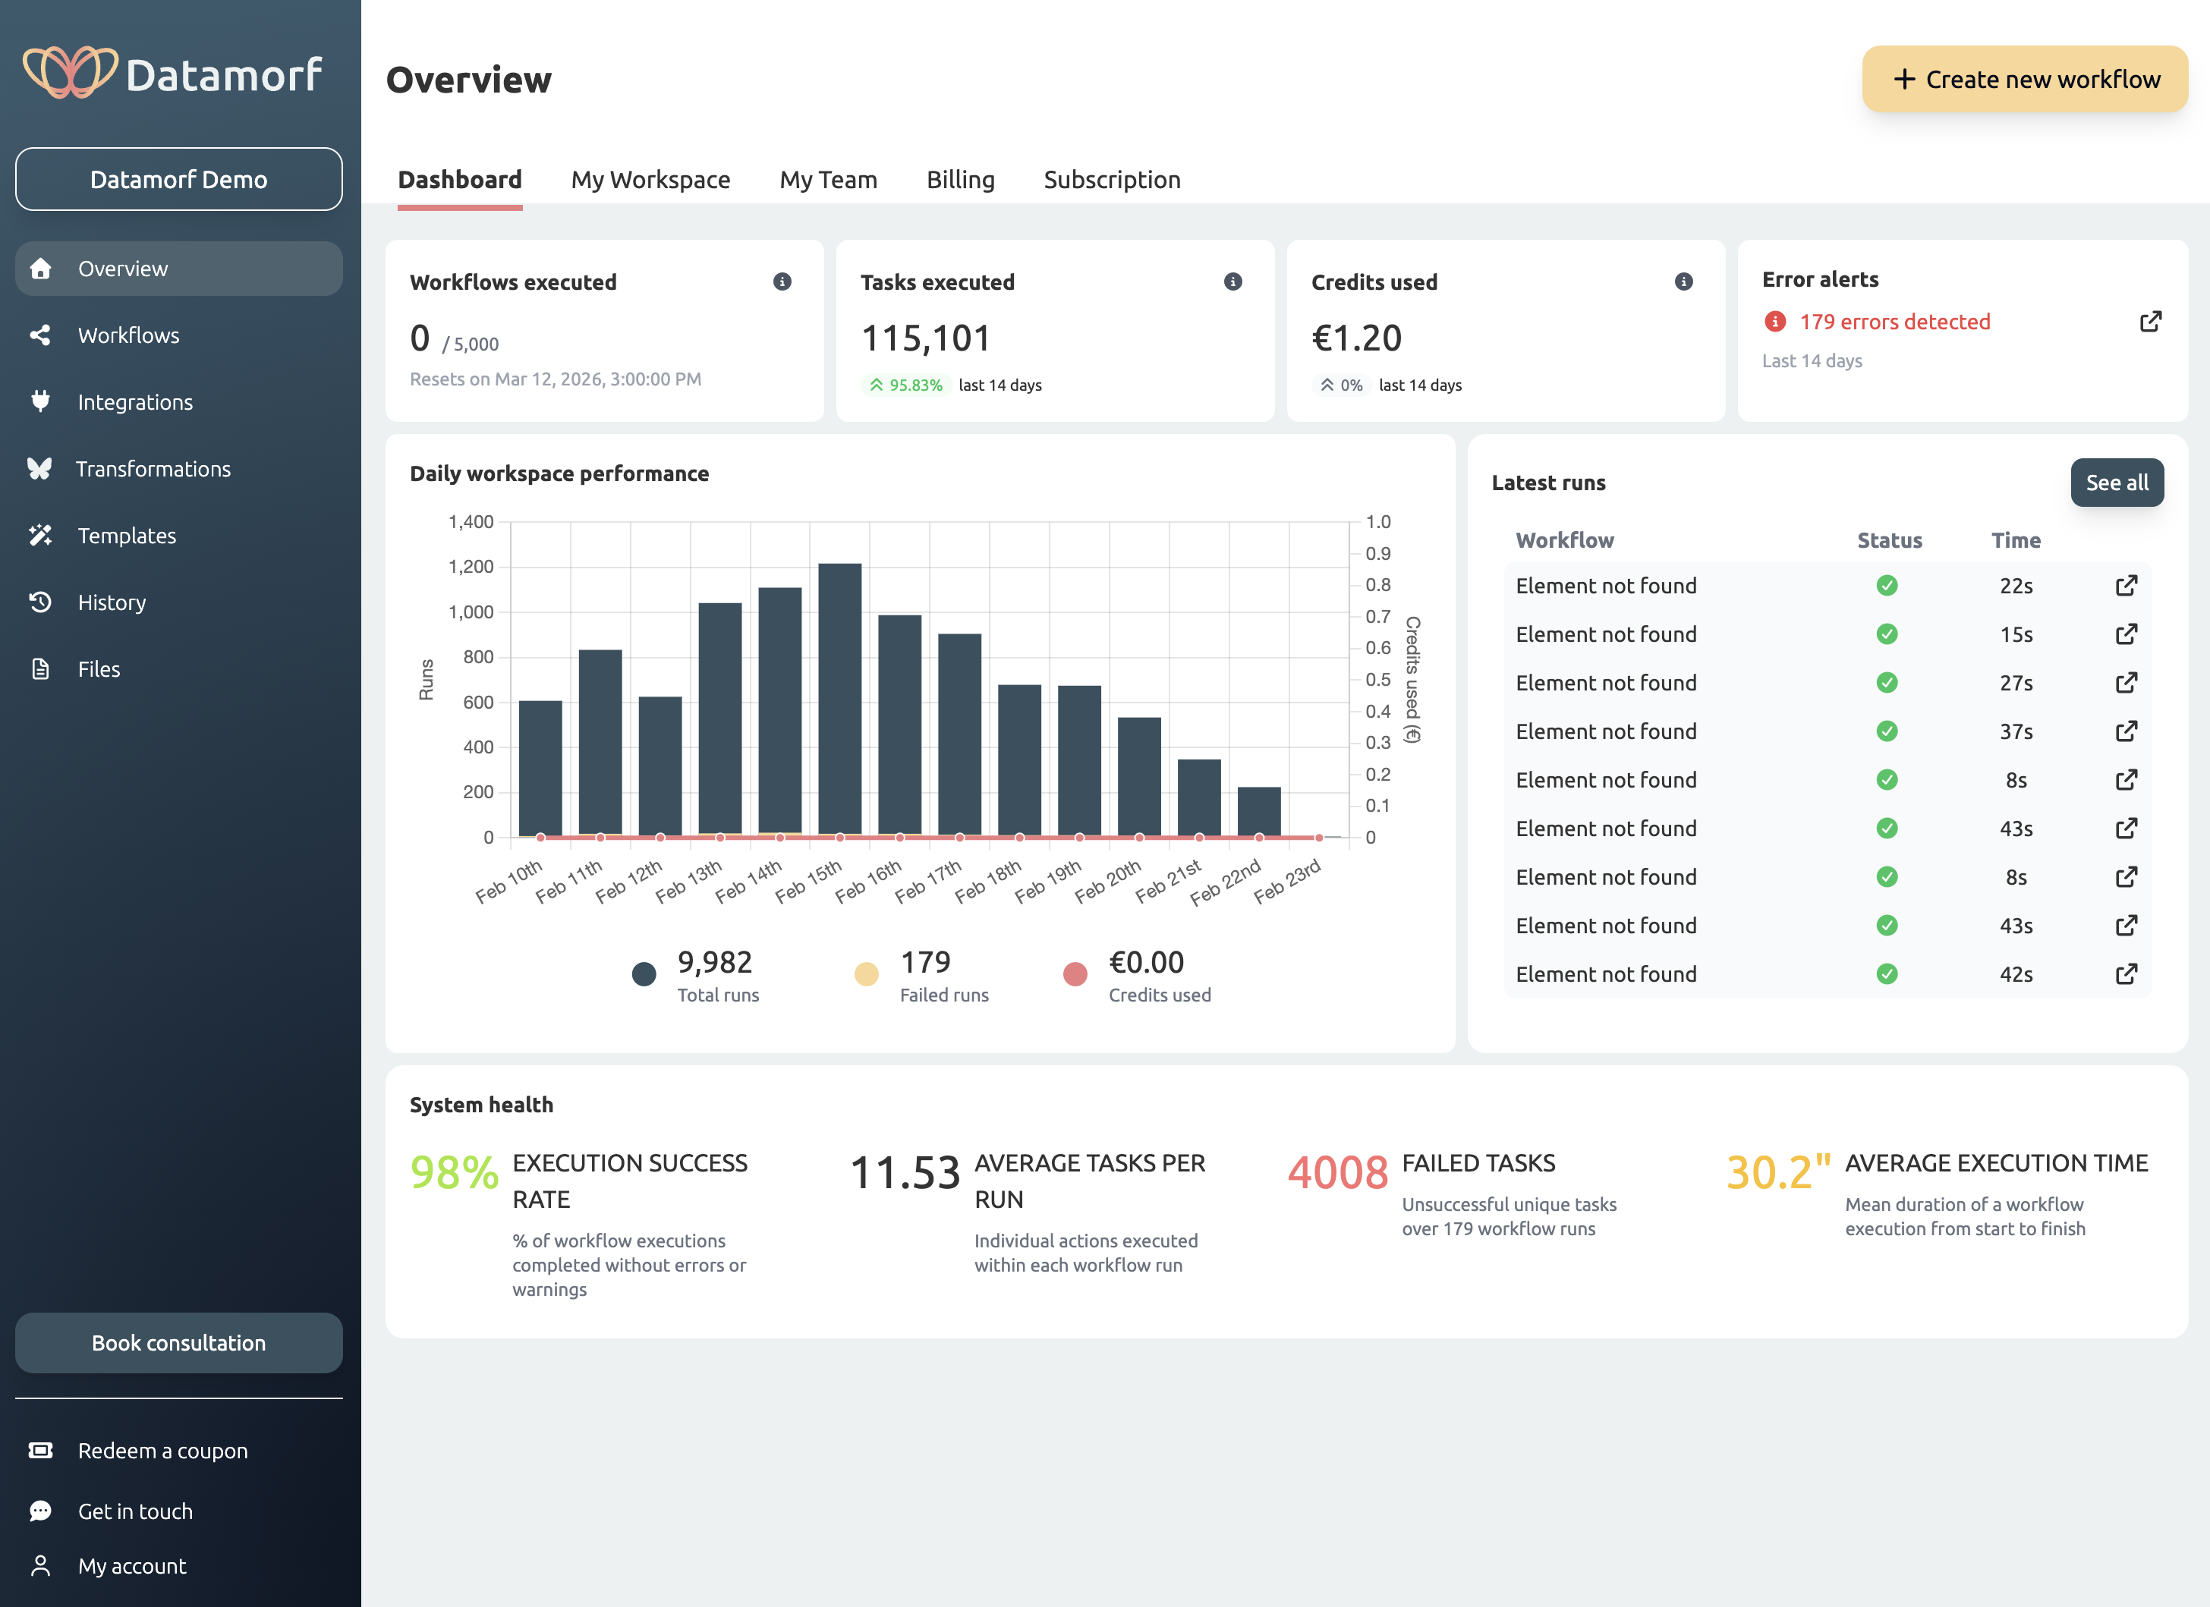
Task: Click the info icon beside Tasks executed
Action: (1232, 281)
